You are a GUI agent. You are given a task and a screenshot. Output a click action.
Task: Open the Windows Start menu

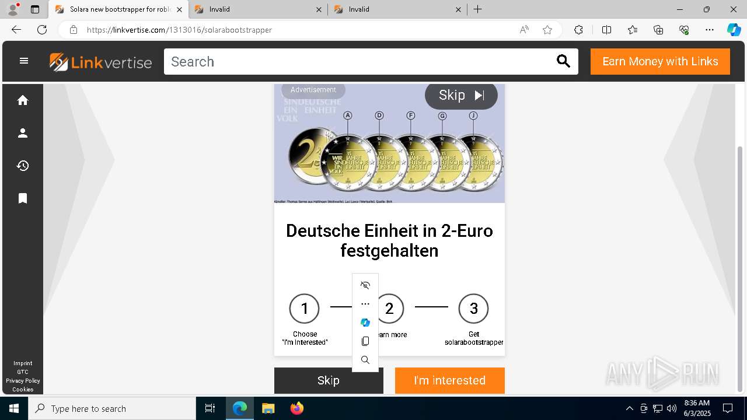coord(14,408)
